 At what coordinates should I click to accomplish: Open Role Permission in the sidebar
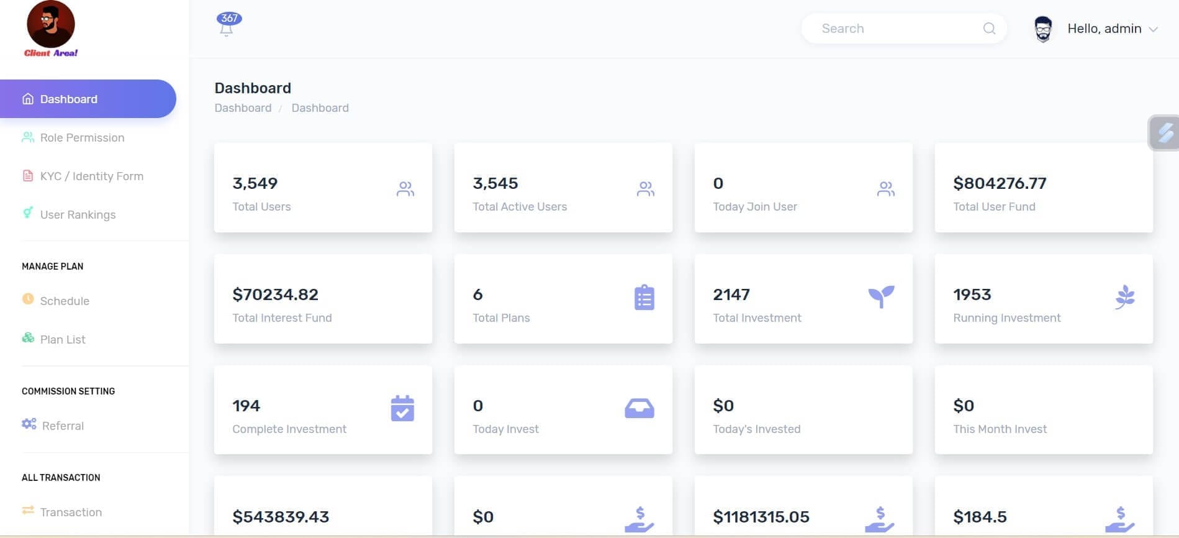tap(82, 138)
